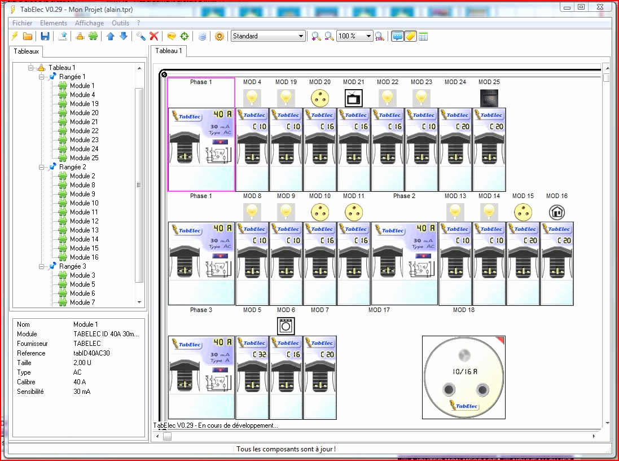Collapse the Rangée 2 tree node
619x461 pixels.
click(x=41, y=167)
